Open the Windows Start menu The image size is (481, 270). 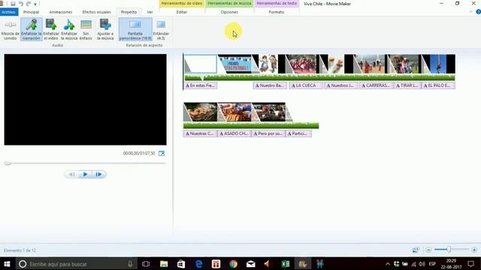pos(7,264)
